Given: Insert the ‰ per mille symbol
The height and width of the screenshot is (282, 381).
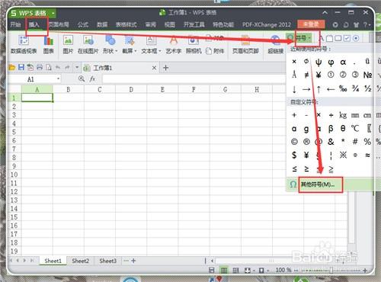Looking at the screenshot, I should click(x=343, y=88).
